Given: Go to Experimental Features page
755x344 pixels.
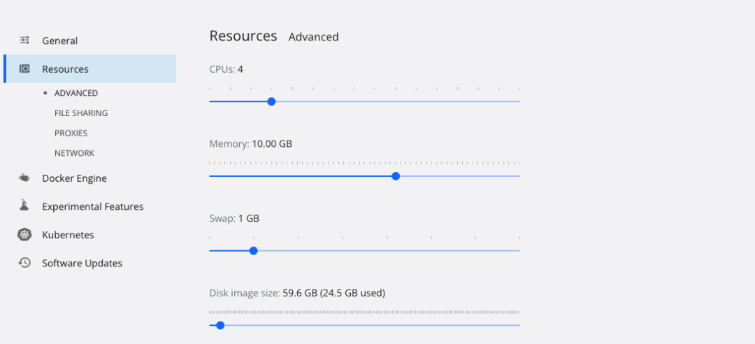Looking at the screenshot, I should [x=92, y=207].
